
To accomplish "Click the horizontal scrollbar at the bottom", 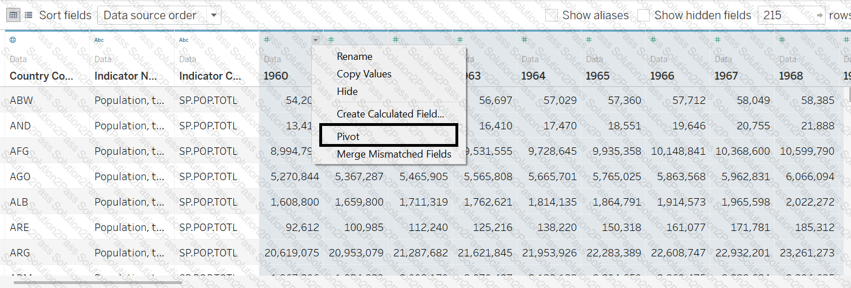I will [97, 282].
